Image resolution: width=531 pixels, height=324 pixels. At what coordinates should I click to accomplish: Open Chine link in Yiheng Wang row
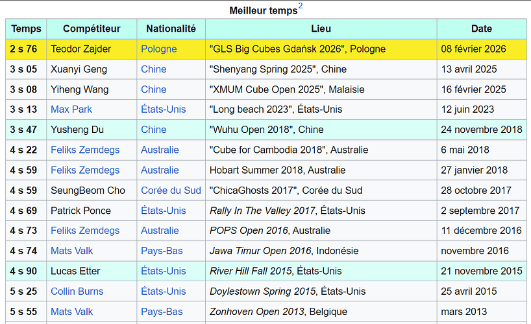click(x=153, y=89)
